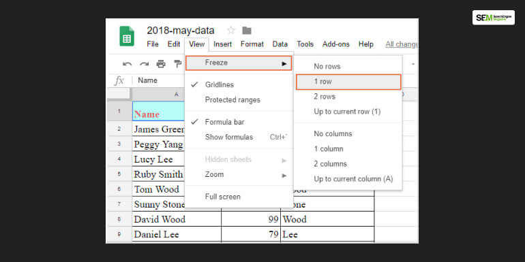Select row 5 header
The height and width of the screenshot is (262, 525).
[119, 174]
